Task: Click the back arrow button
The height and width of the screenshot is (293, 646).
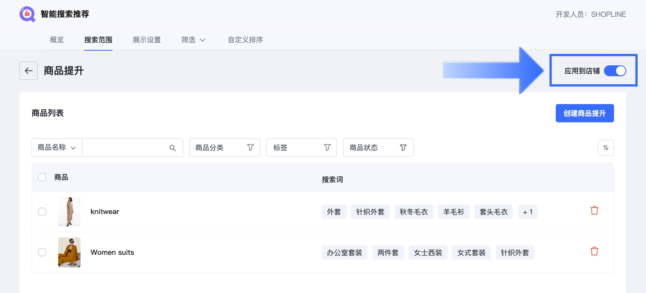Action: click(28, 71)
